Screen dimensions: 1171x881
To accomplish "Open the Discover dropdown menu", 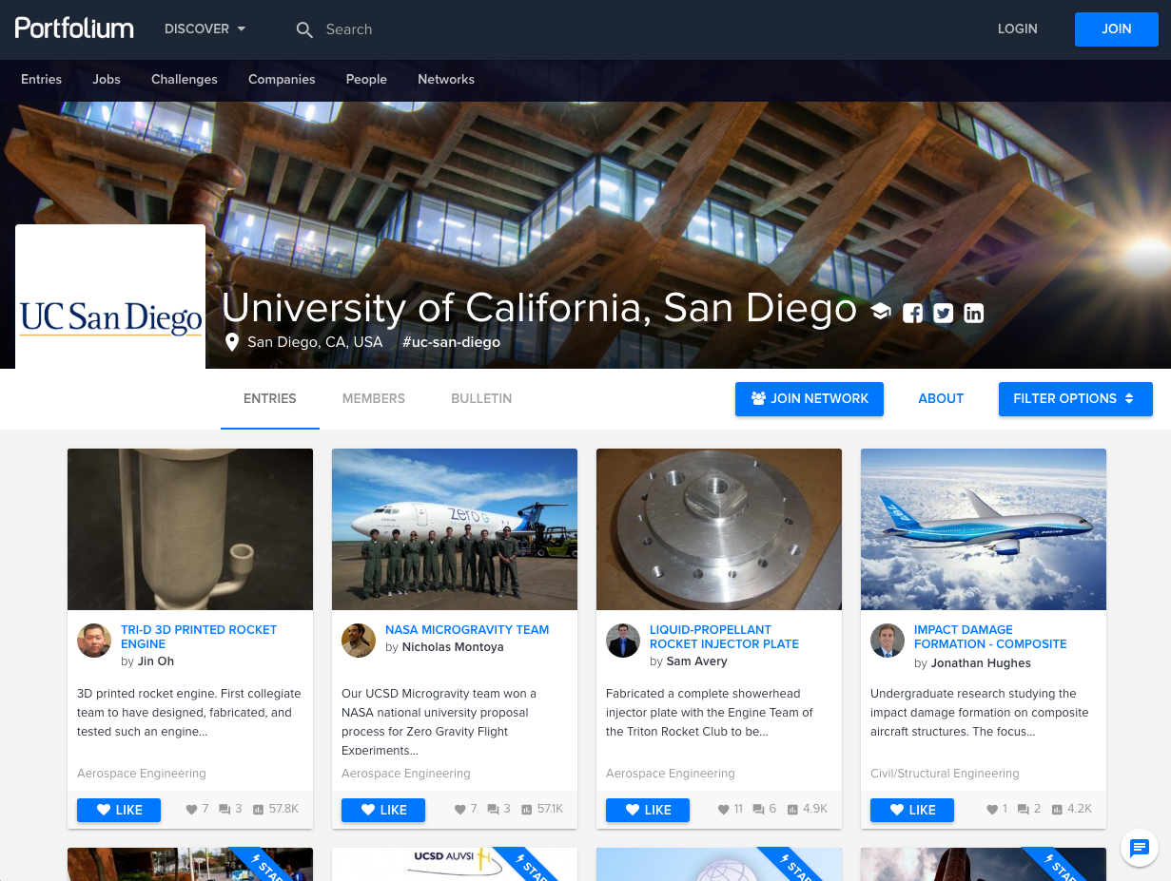I will (x=205, y=29).
